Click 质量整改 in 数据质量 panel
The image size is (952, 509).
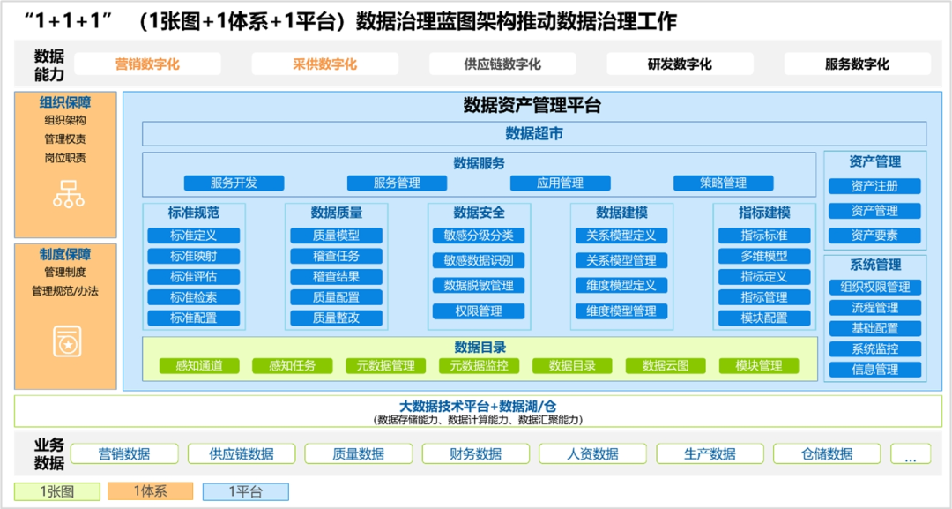click(x=336, y=318)
